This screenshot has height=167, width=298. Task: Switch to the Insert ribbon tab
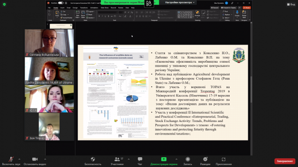tap(62, 8)
